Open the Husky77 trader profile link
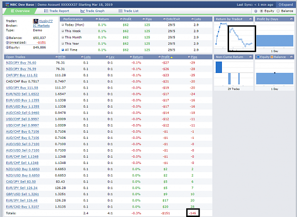The height and width of the screenshot is (217, 297). [x=46, y=21]
